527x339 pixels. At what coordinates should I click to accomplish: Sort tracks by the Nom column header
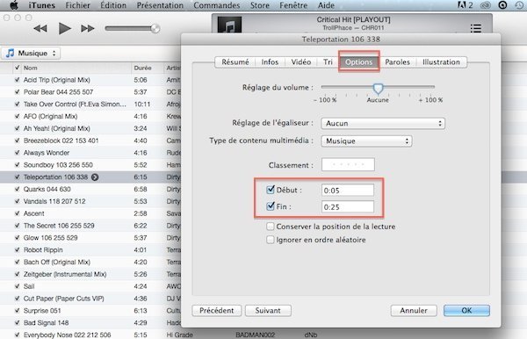coord(76,68)
